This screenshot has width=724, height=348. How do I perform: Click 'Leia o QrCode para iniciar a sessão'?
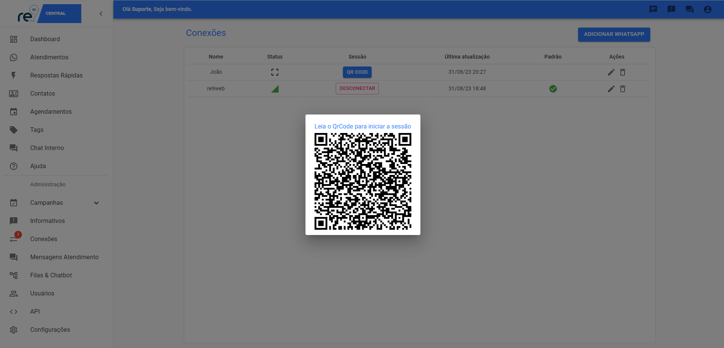(363, 127)
